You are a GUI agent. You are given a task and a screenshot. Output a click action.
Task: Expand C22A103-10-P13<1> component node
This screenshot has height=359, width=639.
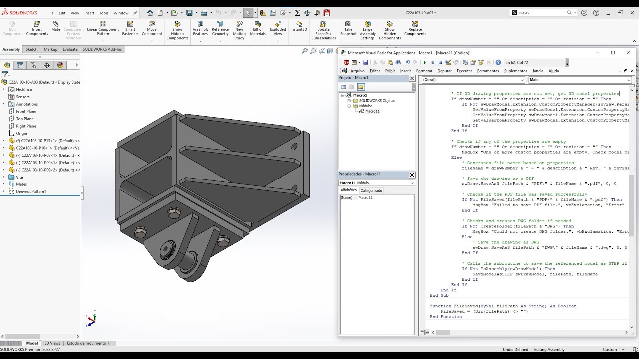click(3, 141)
